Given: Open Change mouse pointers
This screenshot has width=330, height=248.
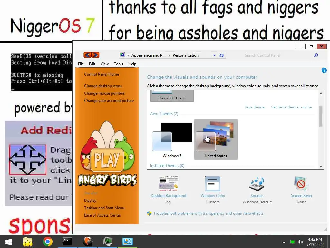Looking at the screenshot, I should coord(104,93).
